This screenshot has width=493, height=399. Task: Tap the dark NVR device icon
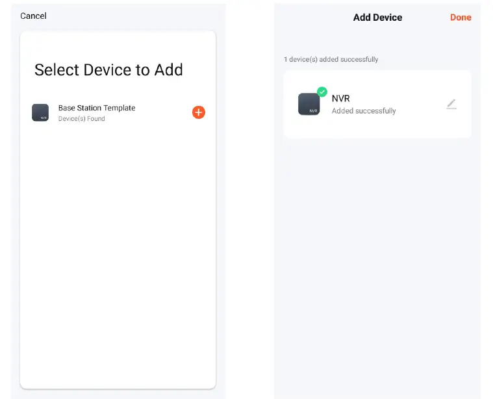tap(309, 105)
